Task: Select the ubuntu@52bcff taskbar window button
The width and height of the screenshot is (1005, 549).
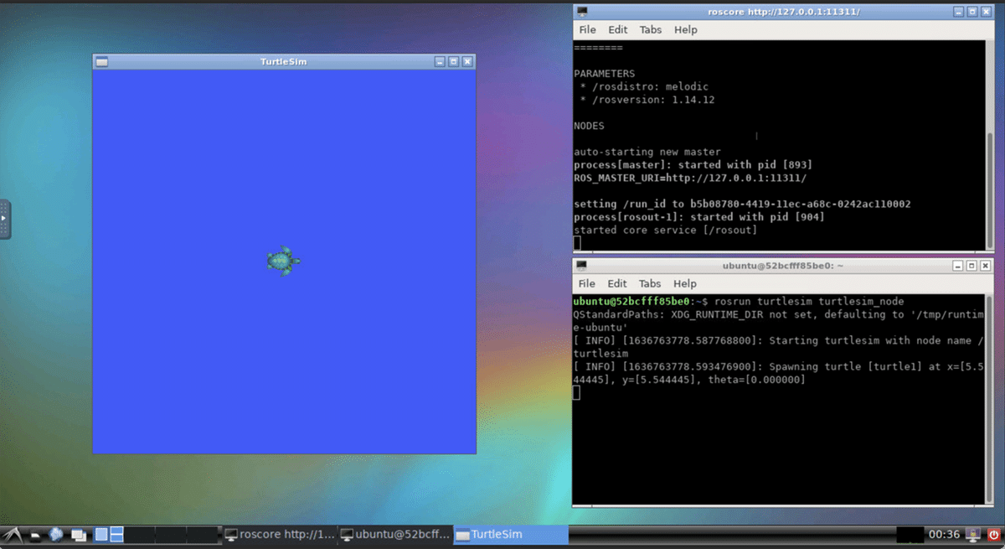Action: point(396,535)
